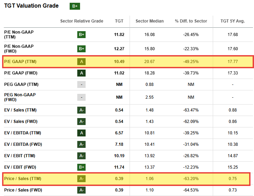Select the P/E Non-GAAP (FWD) row label
This screenshot has width=254, height=196.
pyautogui.click(x=19, y=49)
